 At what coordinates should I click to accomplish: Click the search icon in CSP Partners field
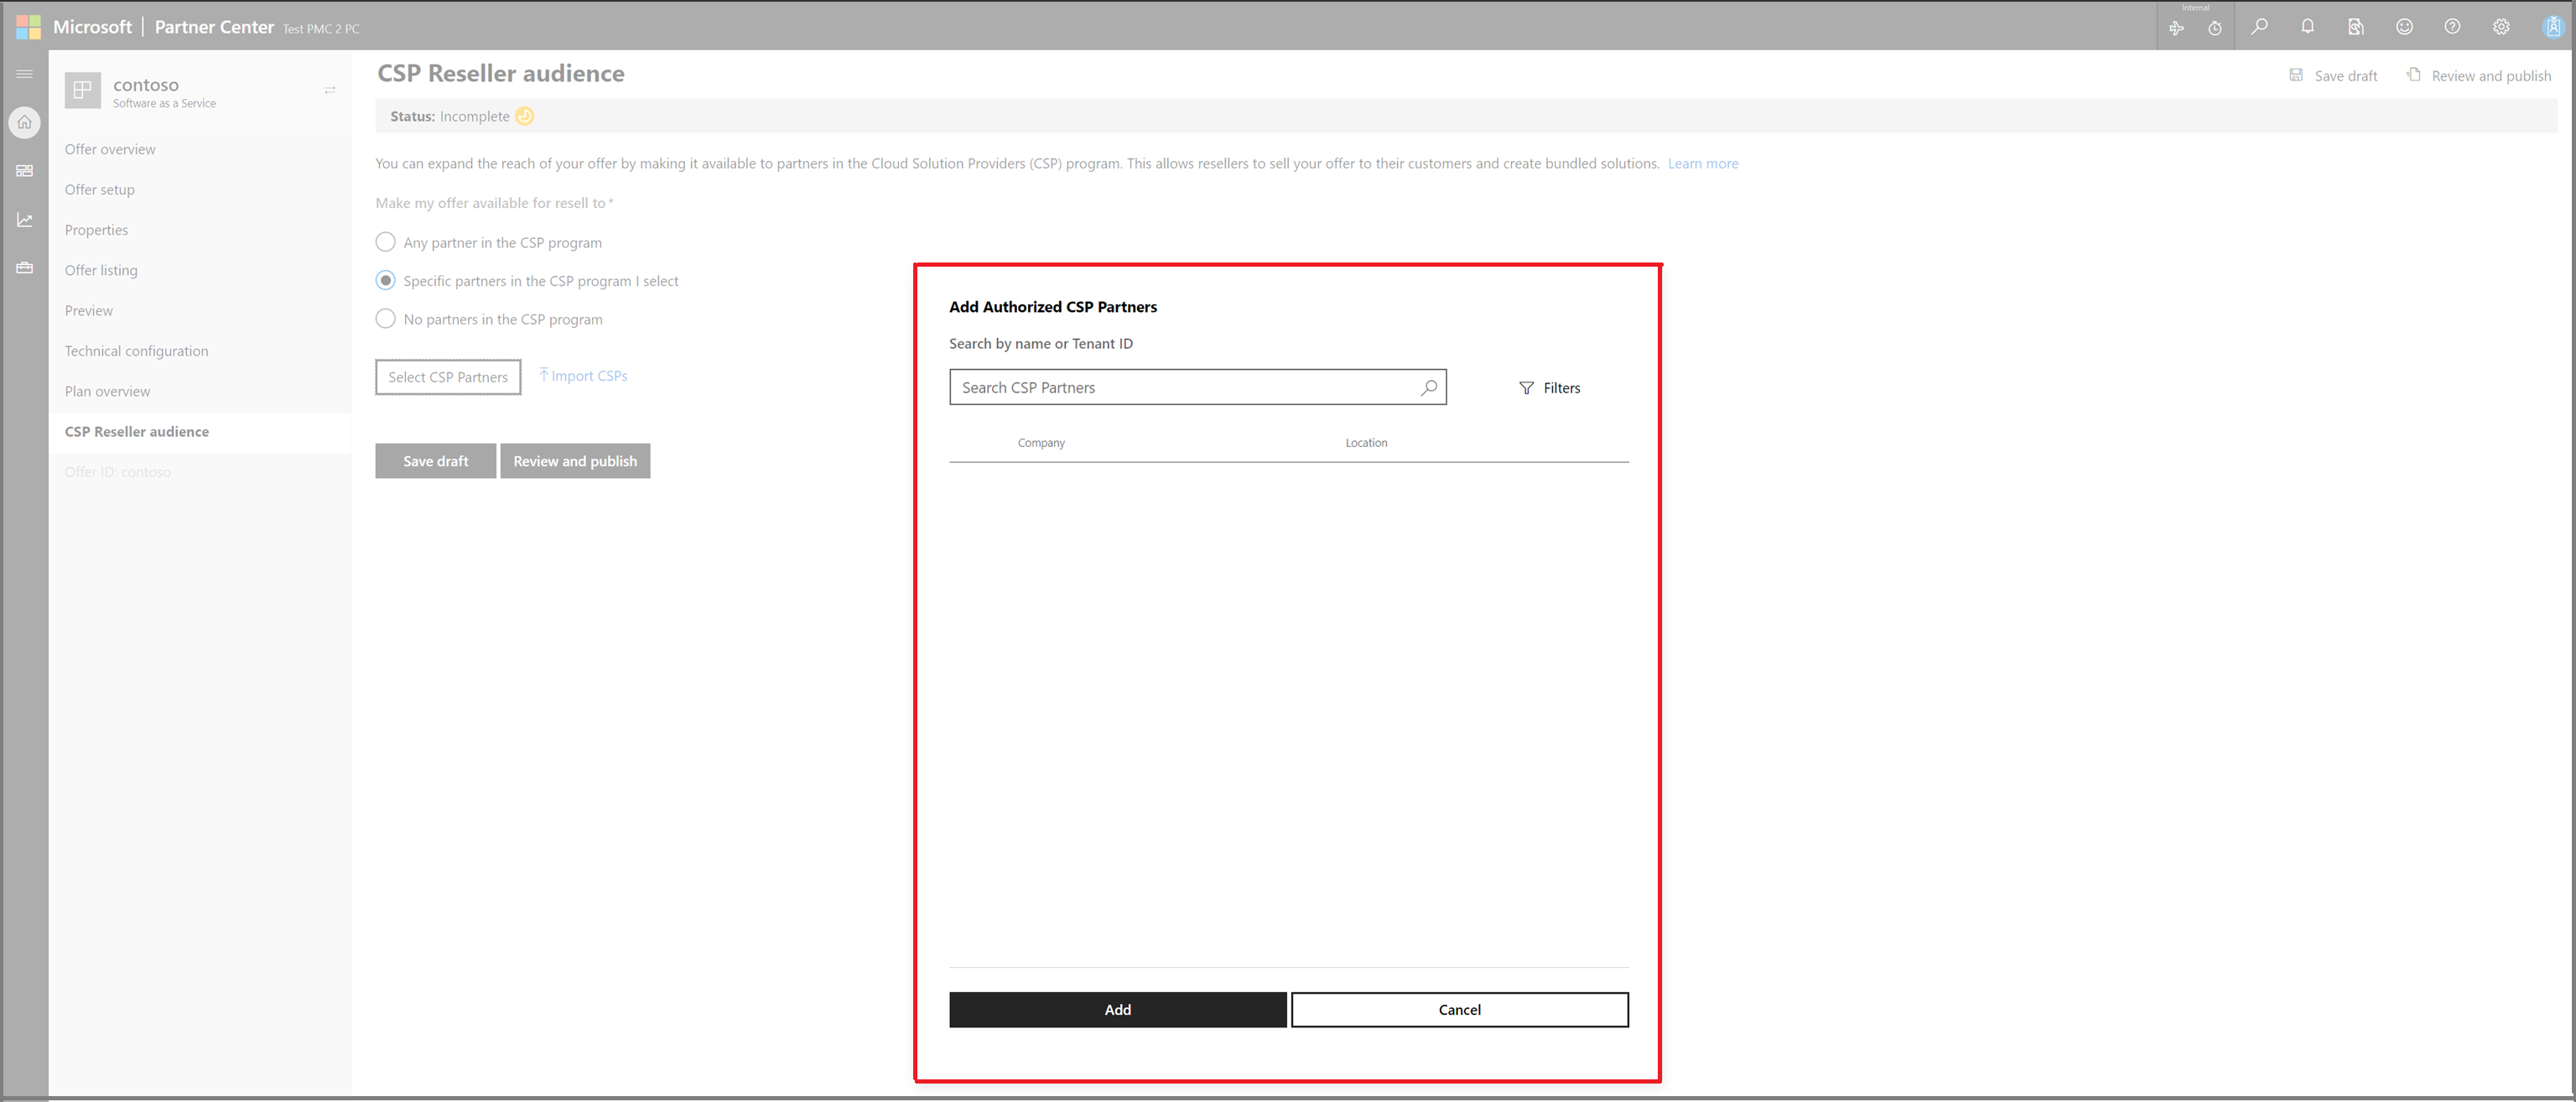coord(1426,387)
